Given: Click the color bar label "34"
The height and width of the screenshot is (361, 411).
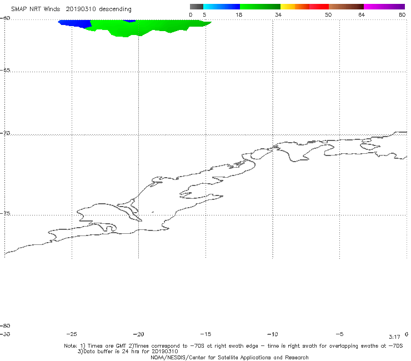Looking at the screenshot, I should pyautogui.click(x=278, y=15).
